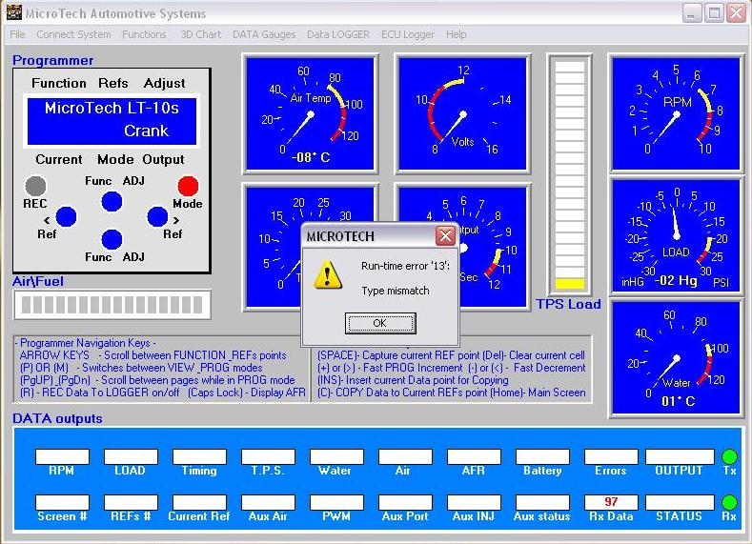The height and width of the screenshot is (544, 752).
Task: Click the green Rx indicator light
Action: click(x=729, y=502)
